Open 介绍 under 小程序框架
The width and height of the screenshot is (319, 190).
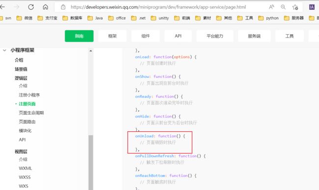(19, 60)
